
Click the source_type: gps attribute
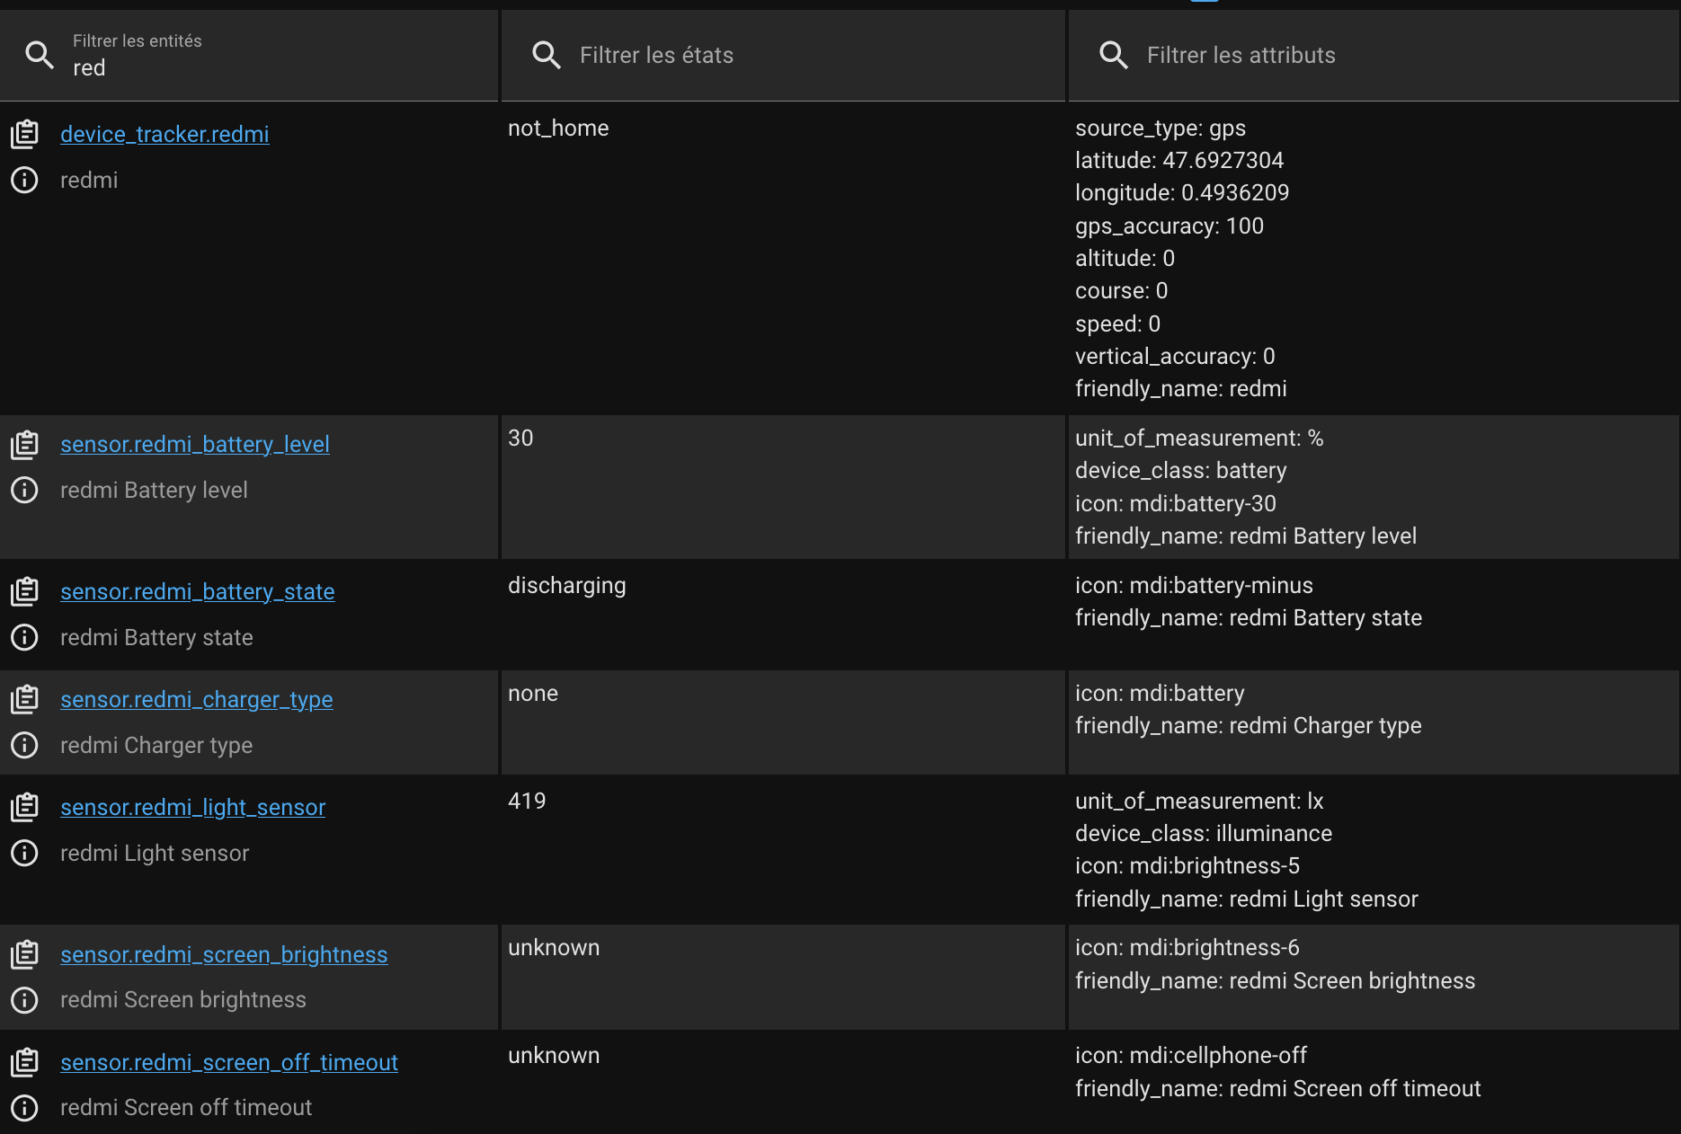tap(1161, 128)
